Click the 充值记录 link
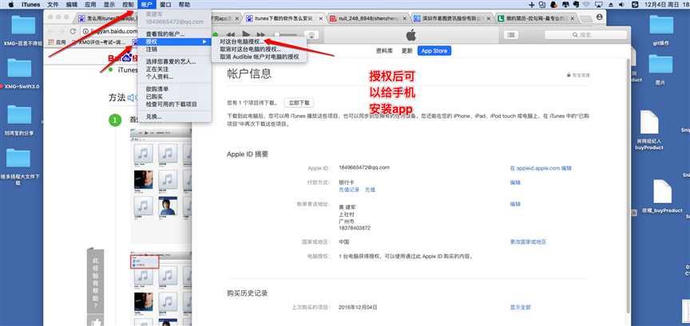Viewport: 690px width, 326px height. tap(348, 190)
